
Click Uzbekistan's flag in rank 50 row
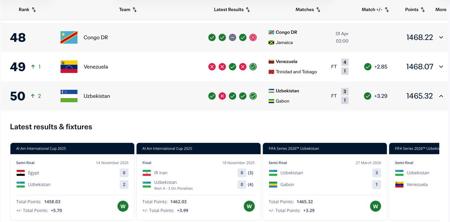point(69,96)
